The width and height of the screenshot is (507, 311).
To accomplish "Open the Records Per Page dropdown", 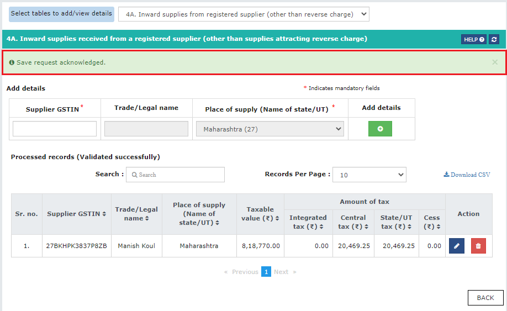I will tap(369, 175).
